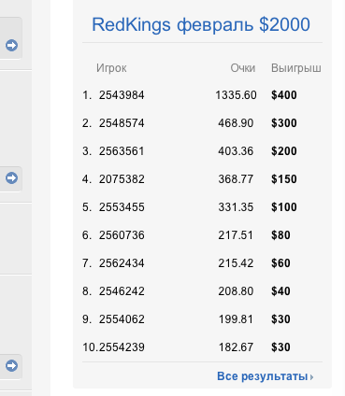Image resolution: width=345 pixels, height=396 pixels.
Task: Click the $60 prize in row 7
Action: point(280,263)
